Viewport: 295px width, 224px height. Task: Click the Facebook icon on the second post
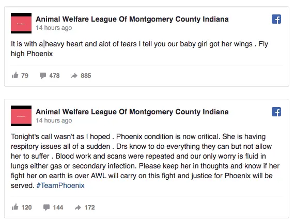click(x=276, y=112)
